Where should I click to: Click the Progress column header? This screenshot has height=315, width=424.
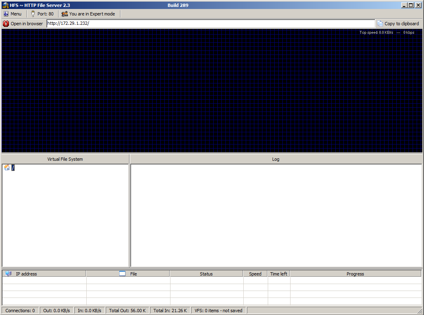tap(355, 274)
